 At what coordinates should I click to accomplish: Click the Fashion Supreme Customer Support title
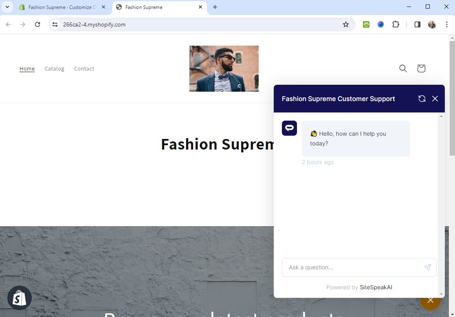tap(339, 99)
